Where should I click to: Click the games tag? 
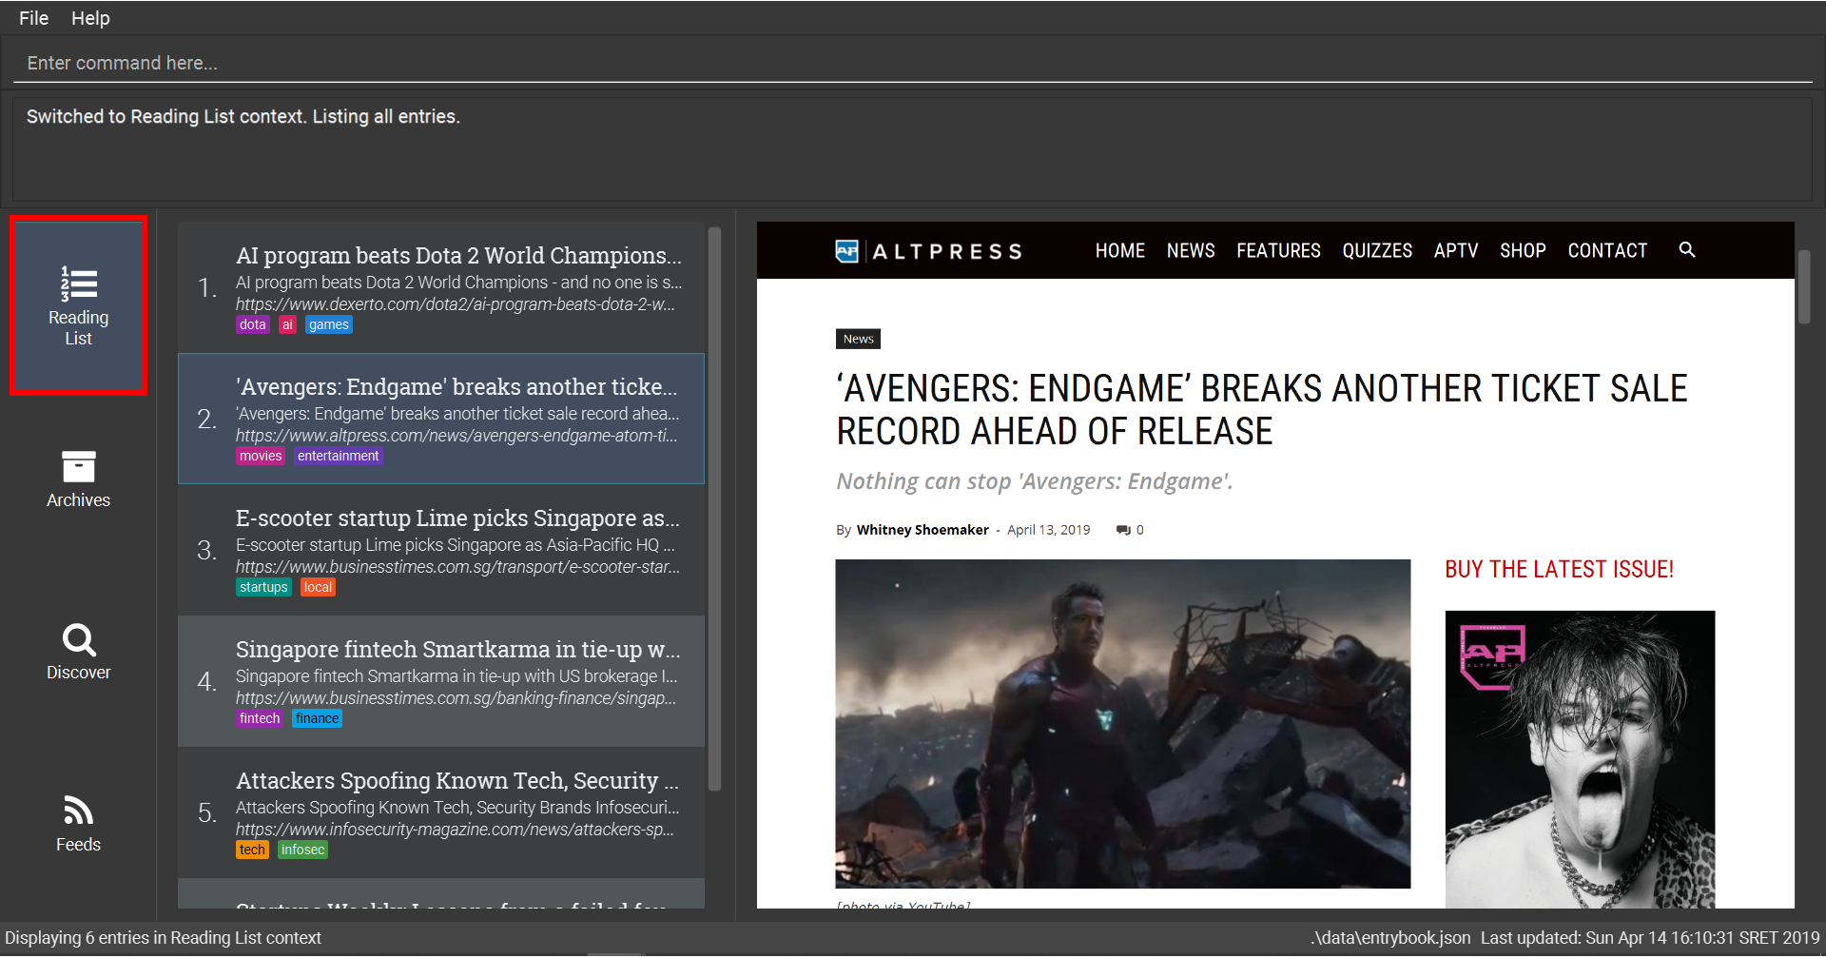[329, 324]
